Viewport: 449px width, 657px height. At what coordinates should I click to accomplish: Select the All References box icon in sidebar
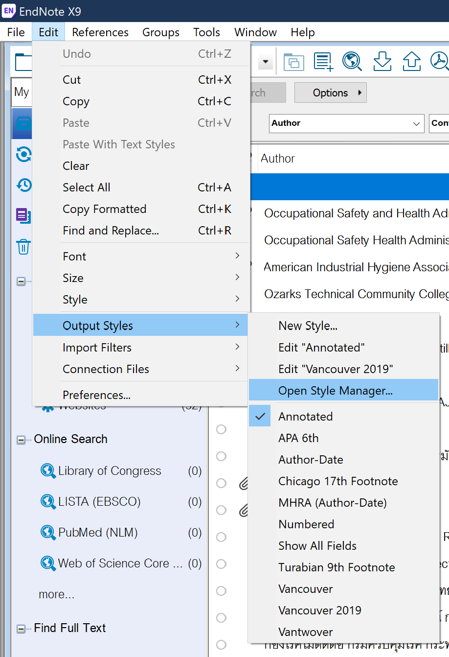23,123
